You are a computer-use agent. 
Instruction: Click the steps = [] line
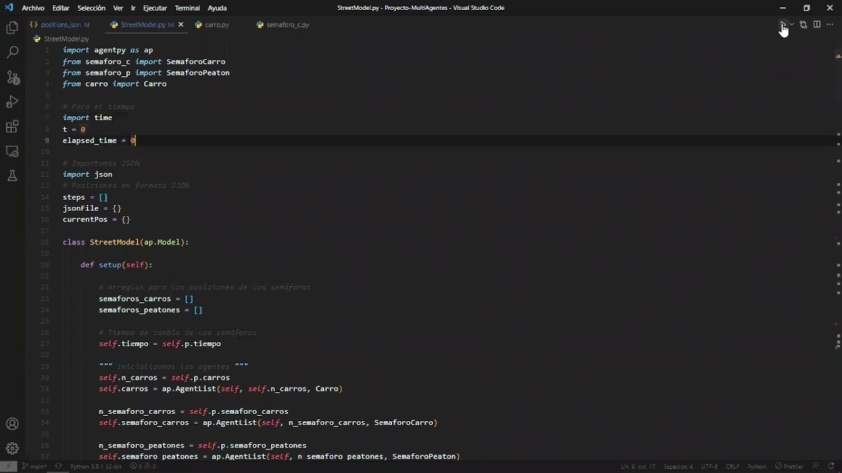85,197
